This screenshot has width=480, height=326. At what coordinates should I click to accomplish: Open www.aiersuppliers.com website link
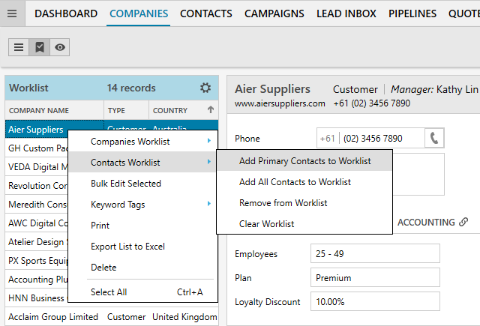(x=280, y=103)
